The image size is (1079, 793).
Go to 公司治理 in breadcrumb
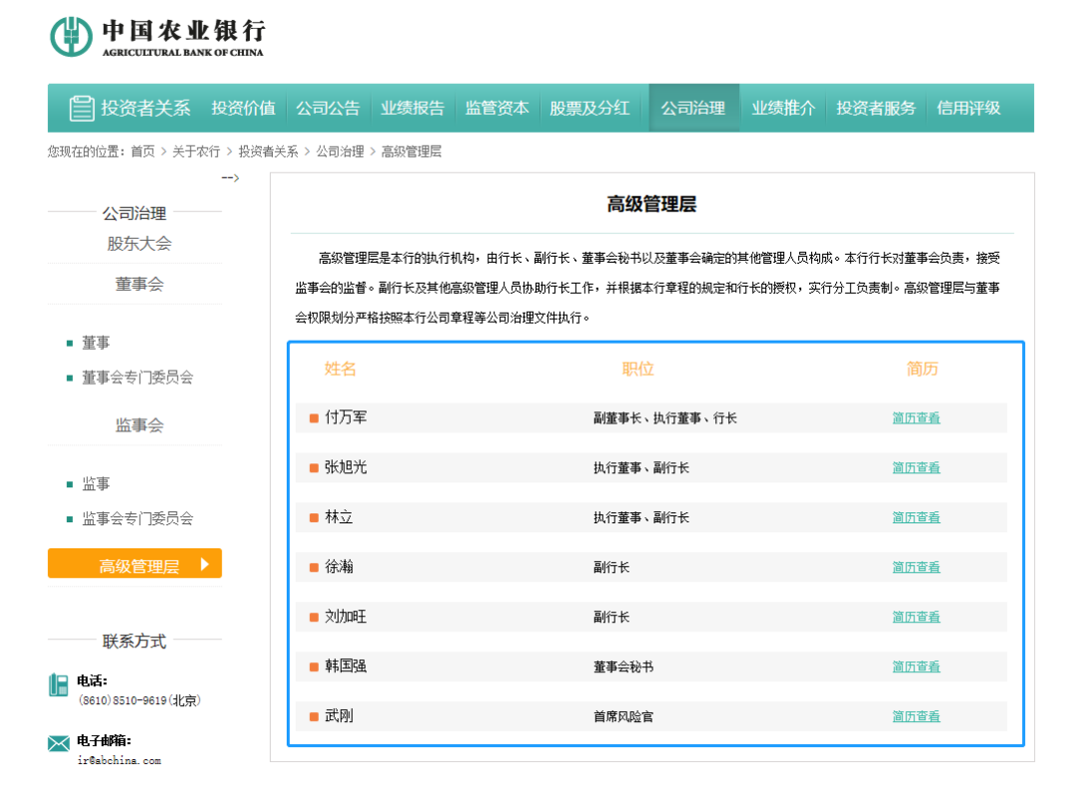340,152
